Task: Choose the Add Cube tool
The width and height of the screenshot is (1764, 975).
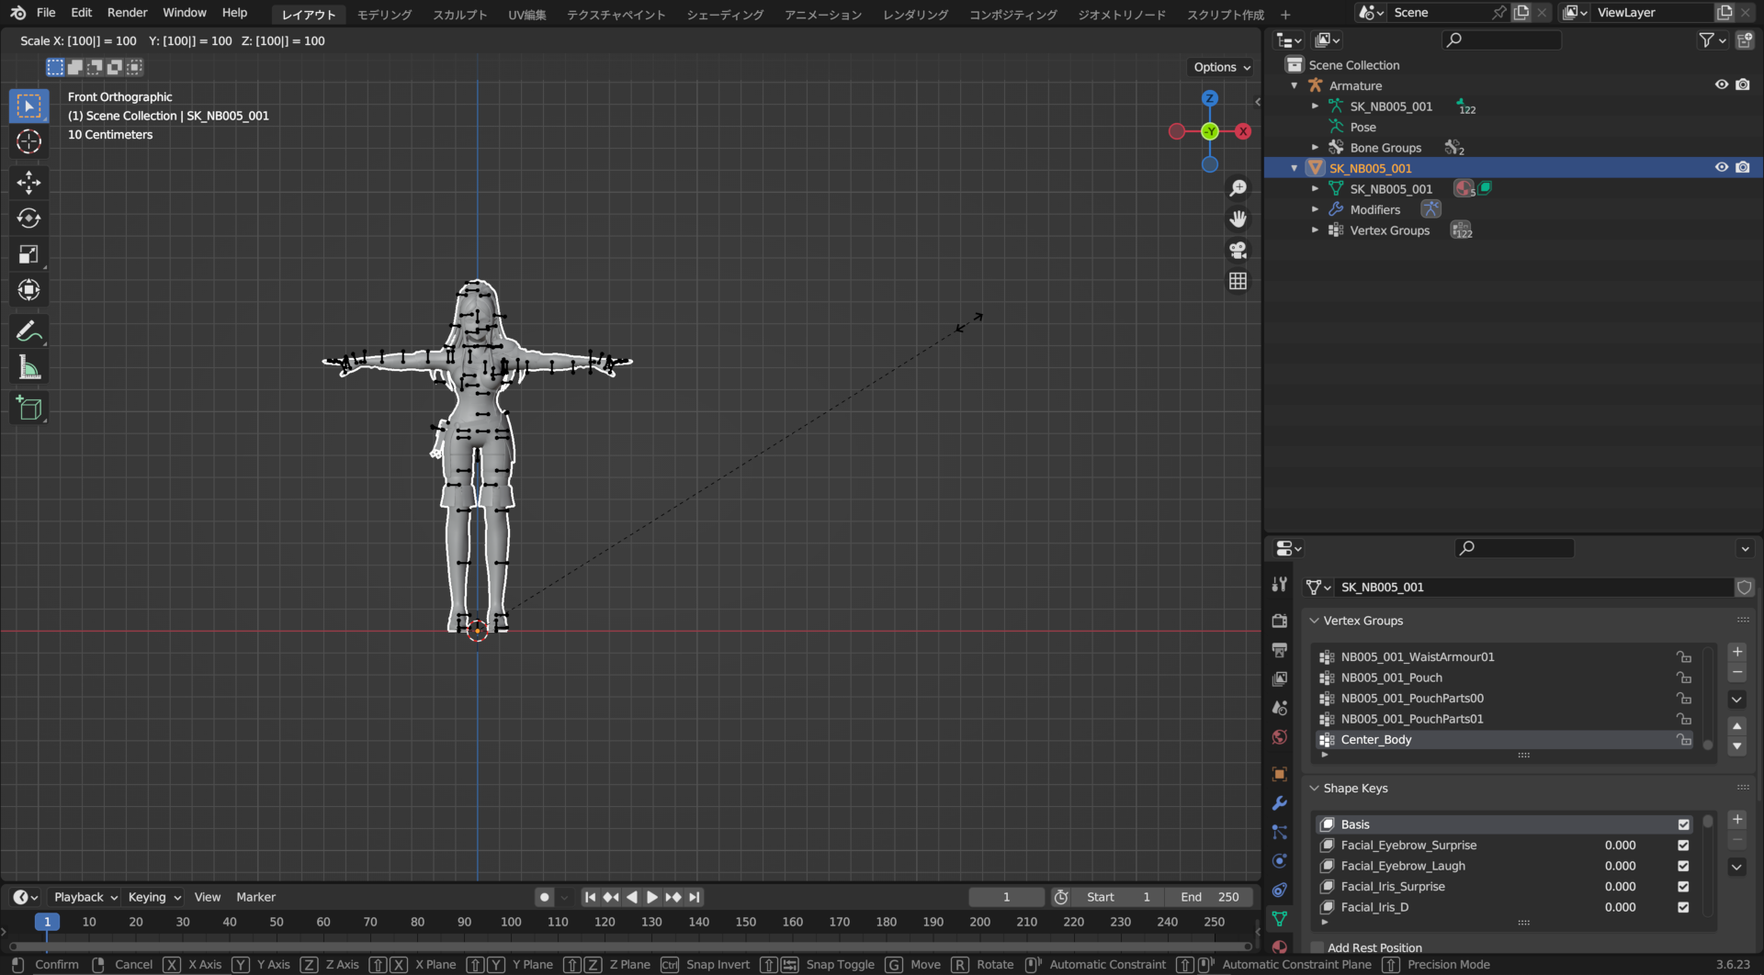Action: coord(29,409)
